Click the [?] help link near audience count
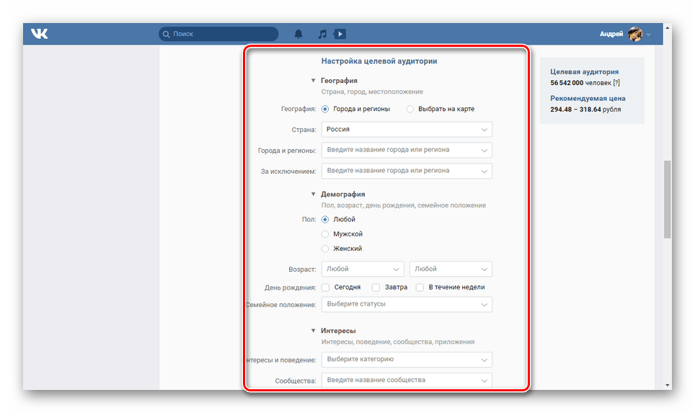 point(616,83)
